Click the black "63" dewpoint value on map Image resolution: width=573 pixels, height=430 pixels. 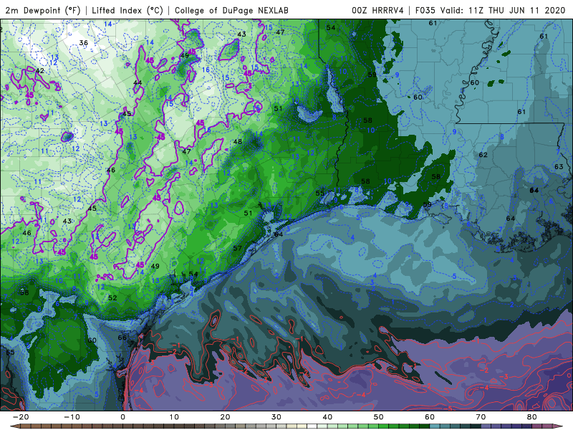559,166
